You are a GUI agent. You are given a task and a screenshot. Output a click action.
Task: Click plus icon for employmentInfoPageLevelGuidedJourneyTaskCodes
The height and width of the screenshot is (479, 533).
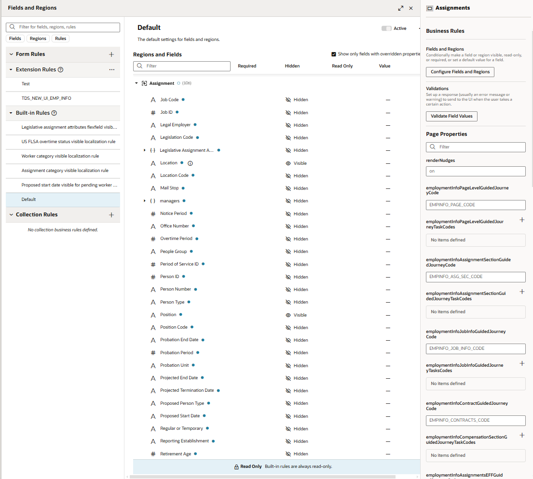click(522, 220)
